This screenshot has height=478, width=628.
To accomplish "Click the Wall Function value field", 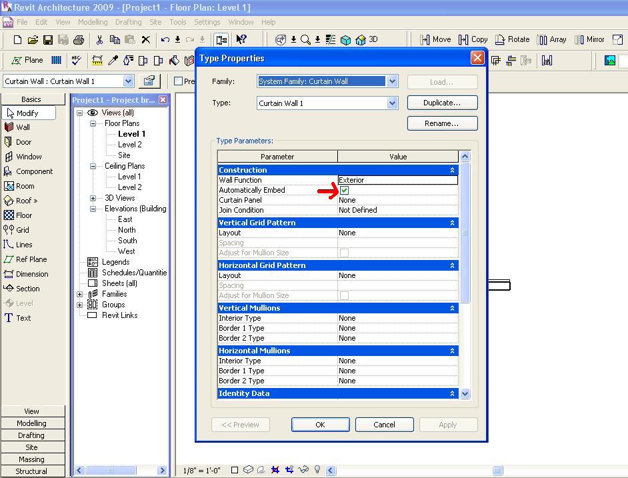I will (x=397, y=180).
